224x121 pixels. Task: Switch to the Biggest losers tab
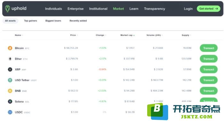pos(53,21)
